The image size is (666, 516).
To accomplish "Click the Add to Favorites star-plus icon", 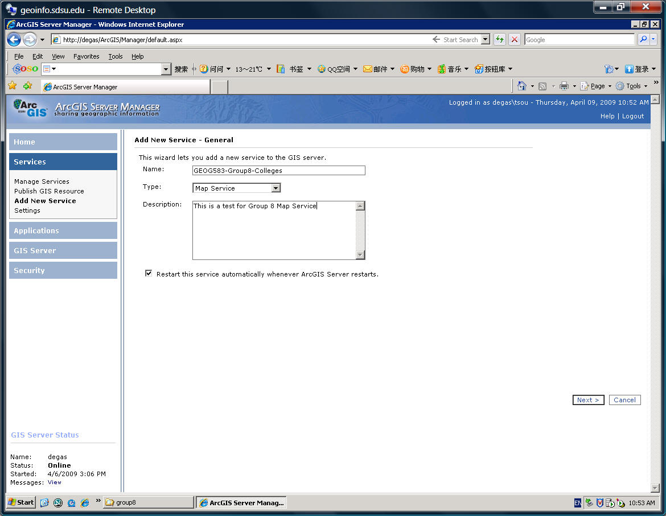I will 28,86.
